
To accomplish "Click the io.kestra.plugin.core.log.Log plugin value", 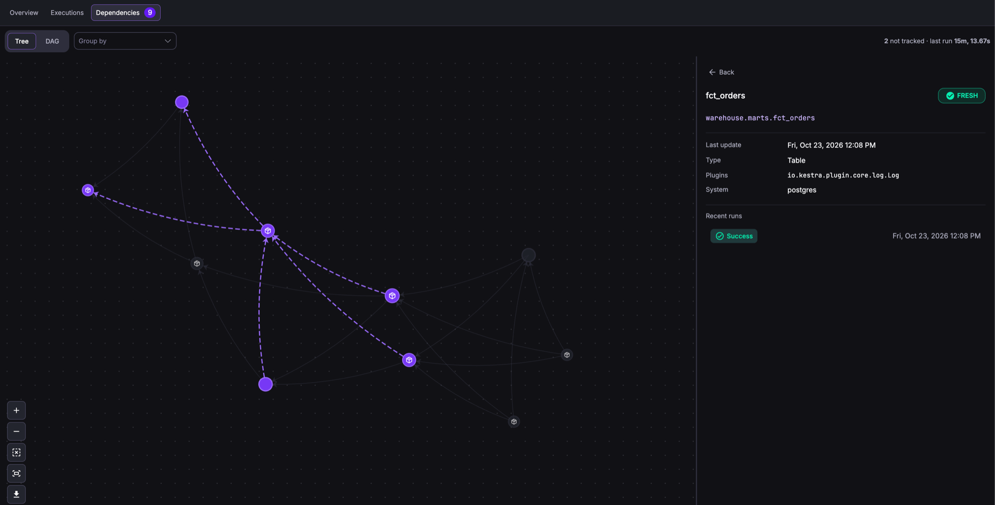I will coord(843,175).
